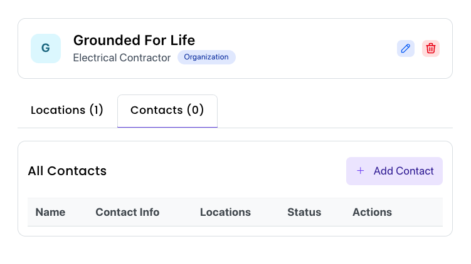This screenshot has width=471, height=264.
Task: Click the blue pencil edit icon
Action: 406,48
